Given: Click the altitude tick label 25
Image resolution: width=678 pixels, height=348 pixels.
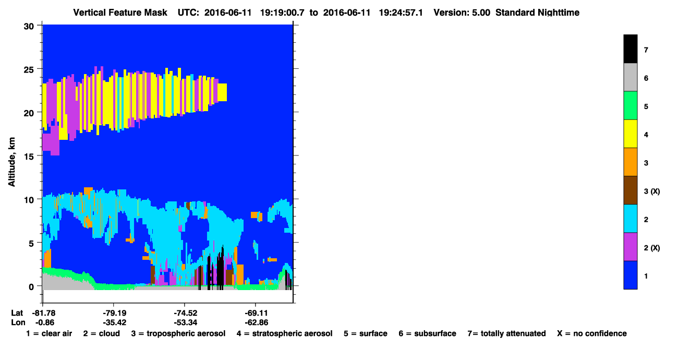Looking at the screenshot, I should [x=30, y=69].
